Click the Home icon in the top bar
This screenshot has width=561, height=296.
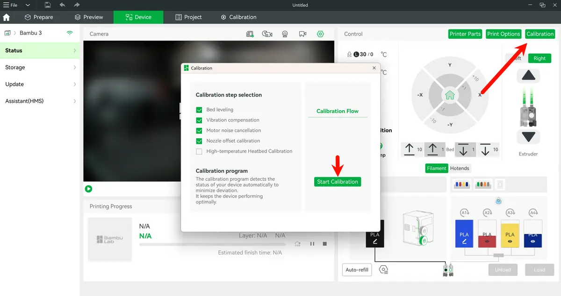click(7, 17)
